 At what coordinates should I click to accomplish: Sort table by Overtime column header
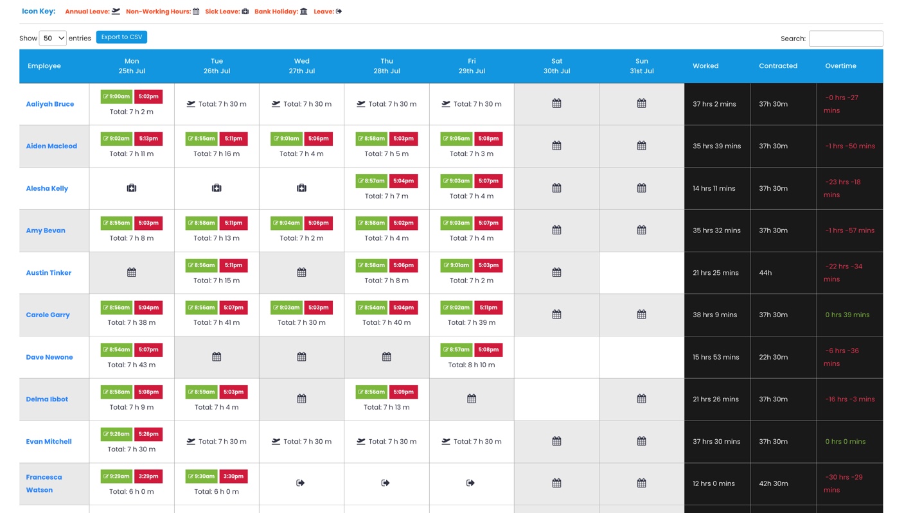click(x=840, y=66)
